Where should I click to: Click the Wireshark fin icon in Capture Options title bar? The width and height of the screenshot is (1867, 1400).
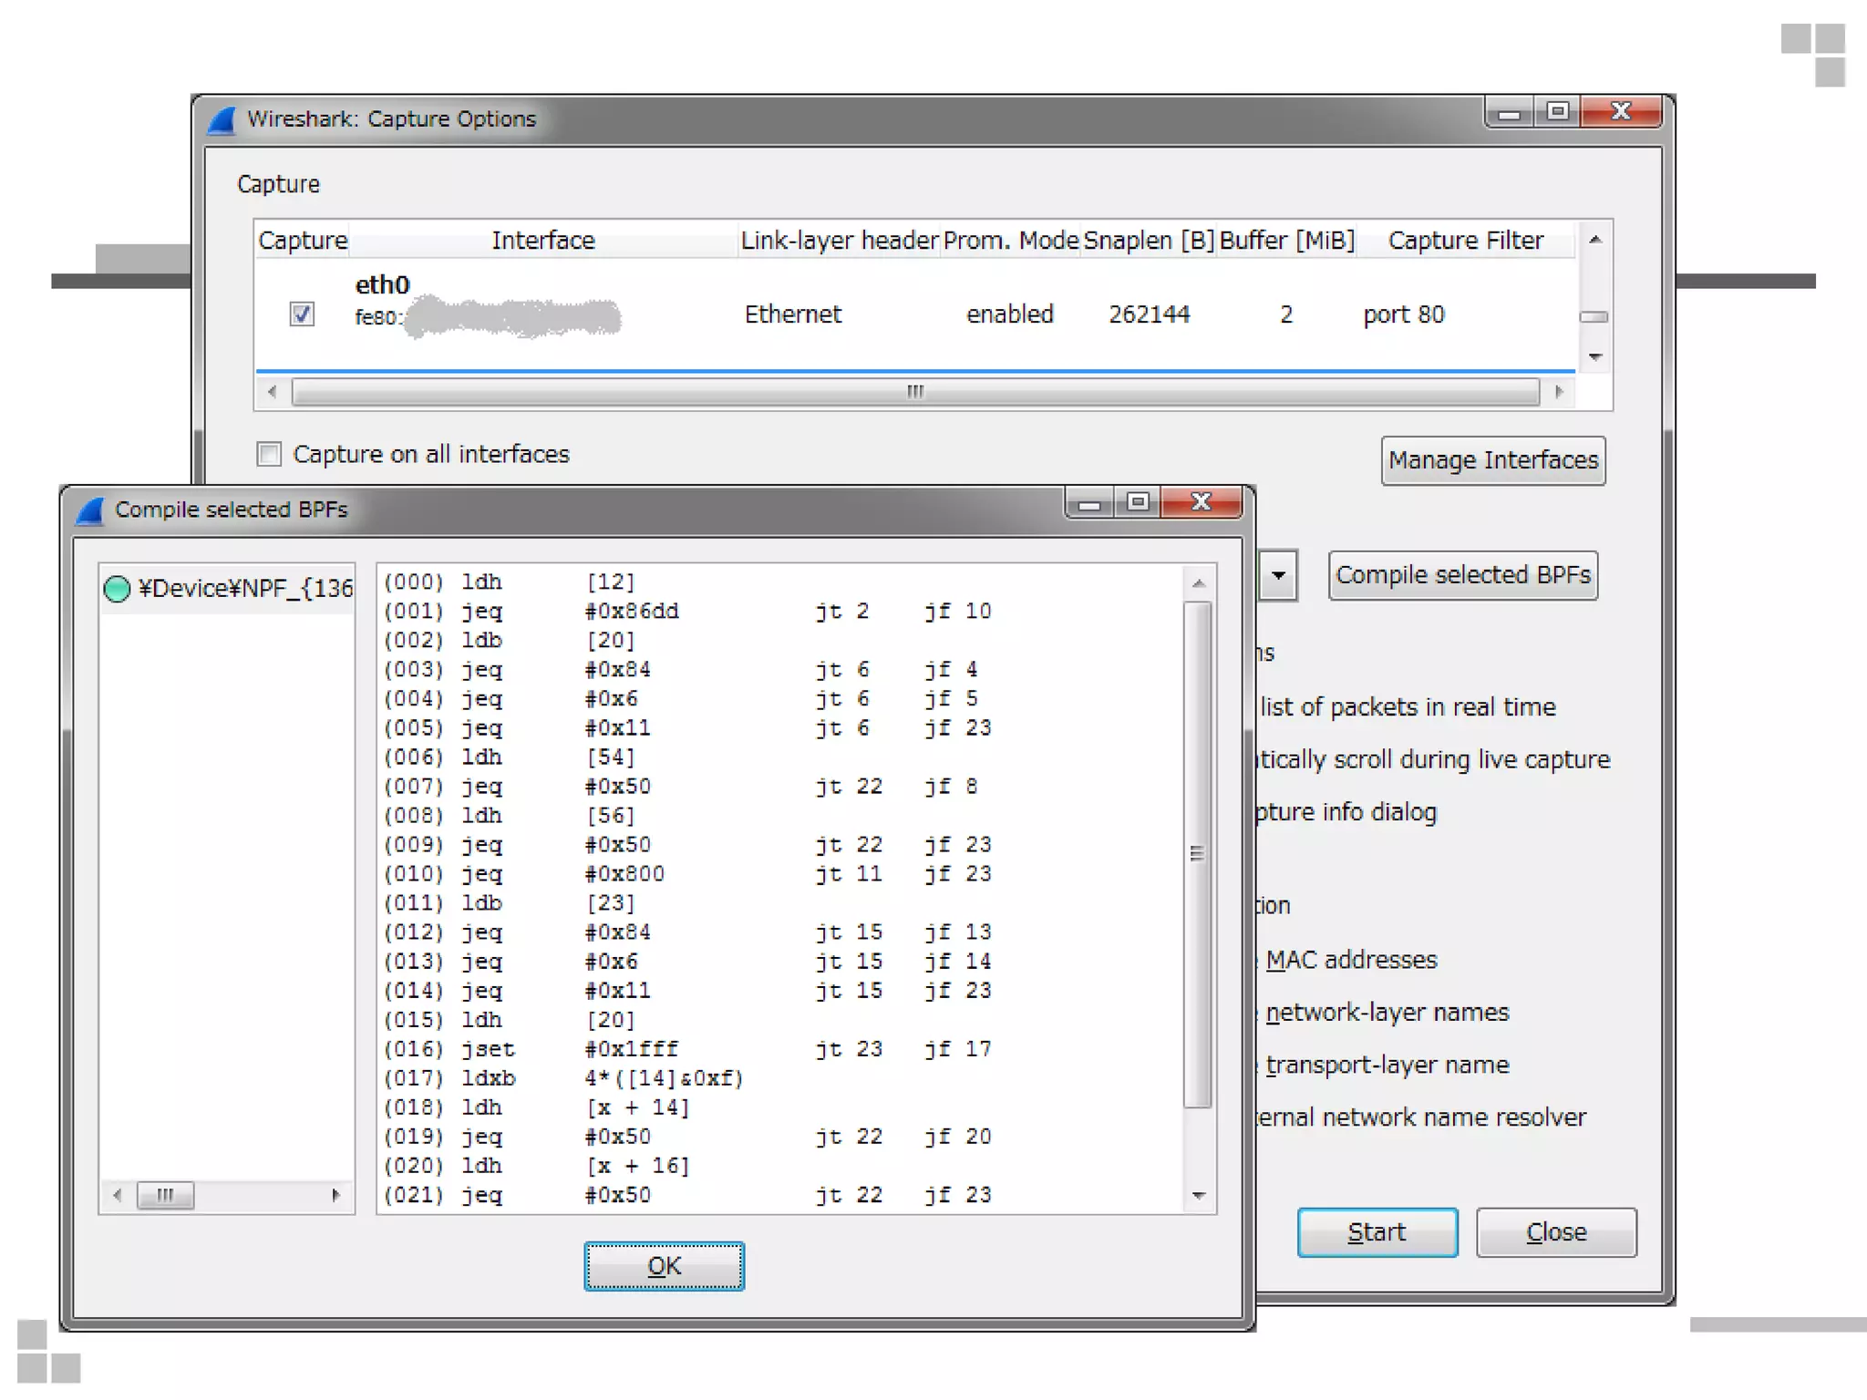[x=222, y=120]
